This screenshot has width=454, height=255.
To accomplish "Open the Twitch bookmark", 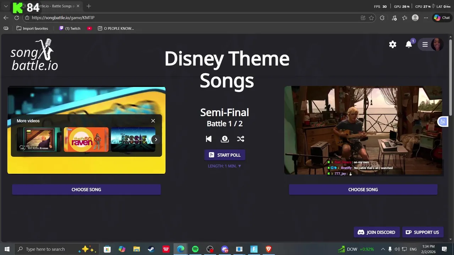I will (70, 28).
